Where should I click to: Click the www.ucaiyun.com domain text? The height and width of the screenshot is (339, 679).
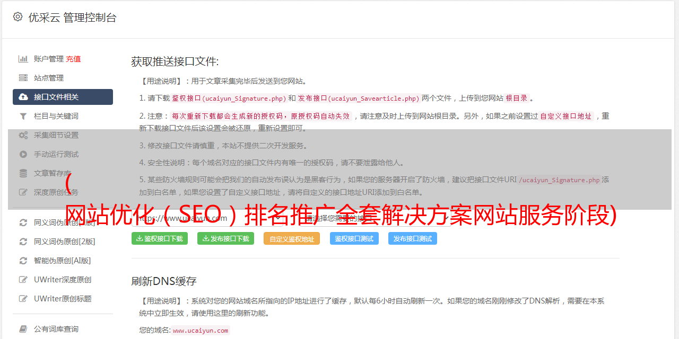click(201, 330)
